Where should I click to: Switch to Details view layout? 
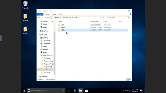pyautogui.click(x=127, y=79)
